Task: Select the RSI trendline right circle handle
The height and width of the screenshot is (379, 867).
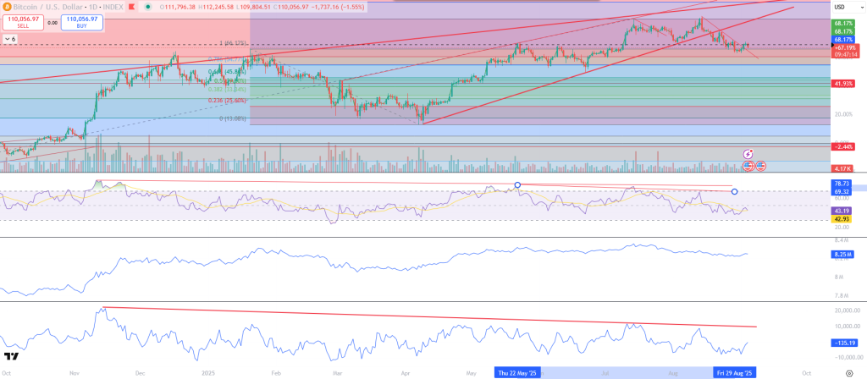Action: click(734, 192)
